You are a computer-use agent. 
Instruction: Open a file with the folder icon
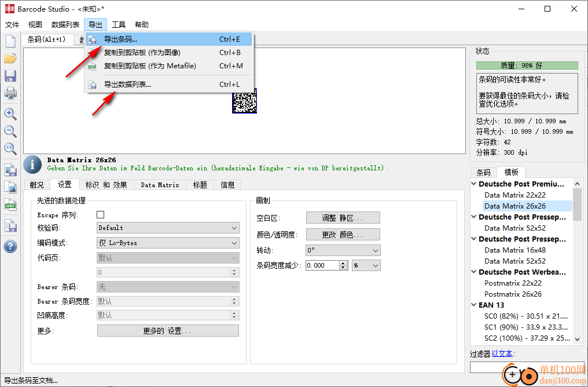[x=10, y=58]
